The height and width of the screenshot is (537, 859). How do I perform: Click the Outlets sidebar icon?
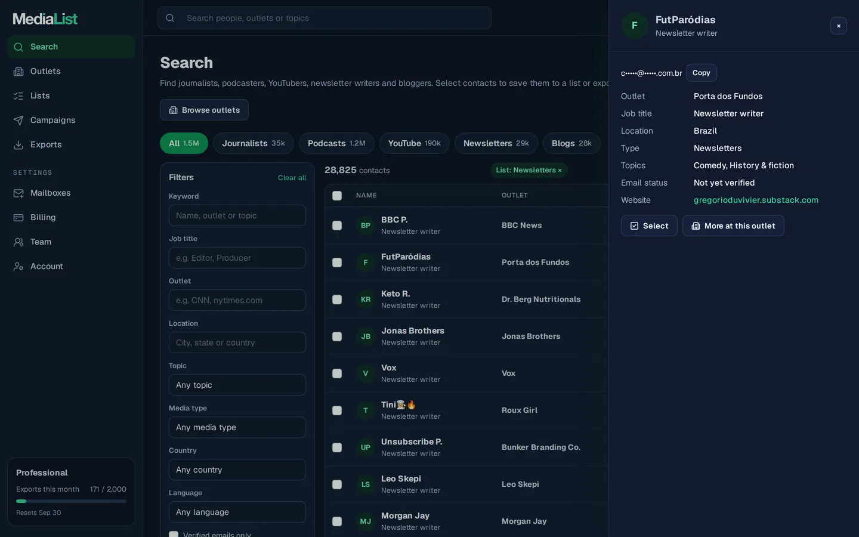coord(18,72)
